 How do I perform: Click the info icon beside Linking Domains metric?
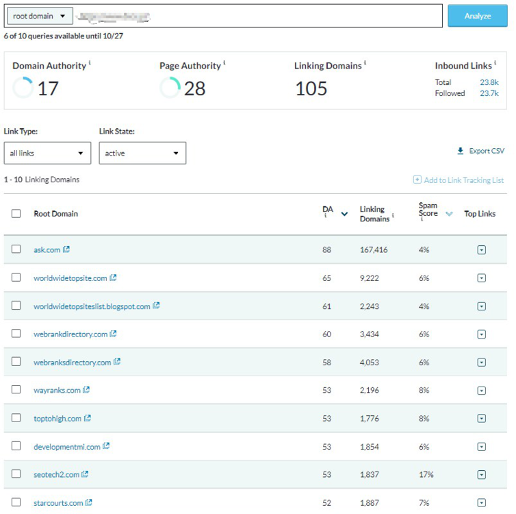(365, 64)
